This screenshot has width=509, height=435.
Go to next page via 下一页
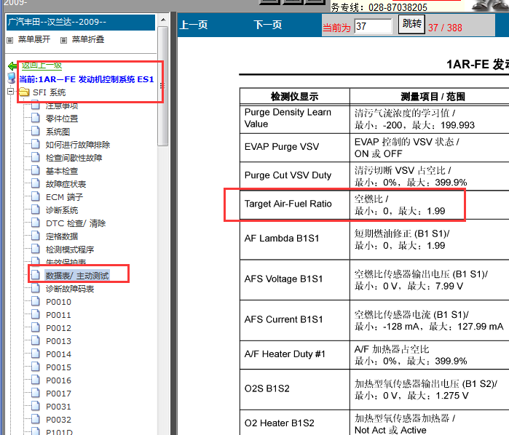pos(267,25)
